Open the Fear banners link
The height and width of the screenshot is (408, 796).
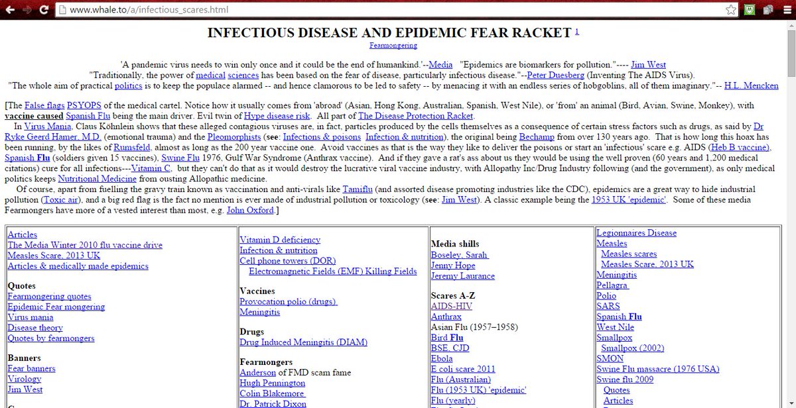pos(31,369)
